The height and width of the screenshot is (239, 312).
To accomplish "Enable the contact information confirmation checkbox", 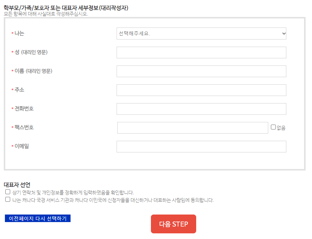I will tap(8, 192).
